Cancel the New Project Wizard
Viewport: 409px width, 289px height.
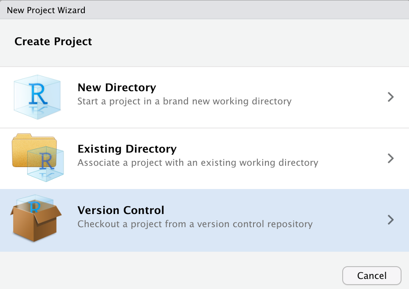click(372, 275)
